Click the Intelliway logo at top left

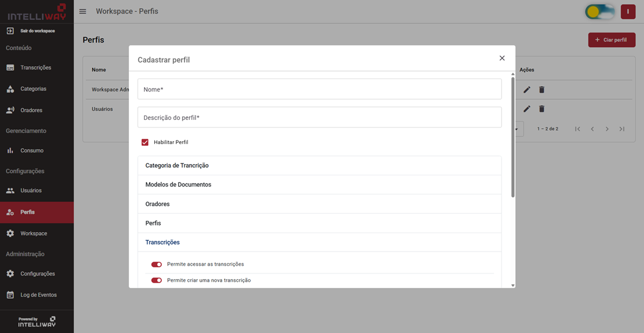tap(37, 12)
